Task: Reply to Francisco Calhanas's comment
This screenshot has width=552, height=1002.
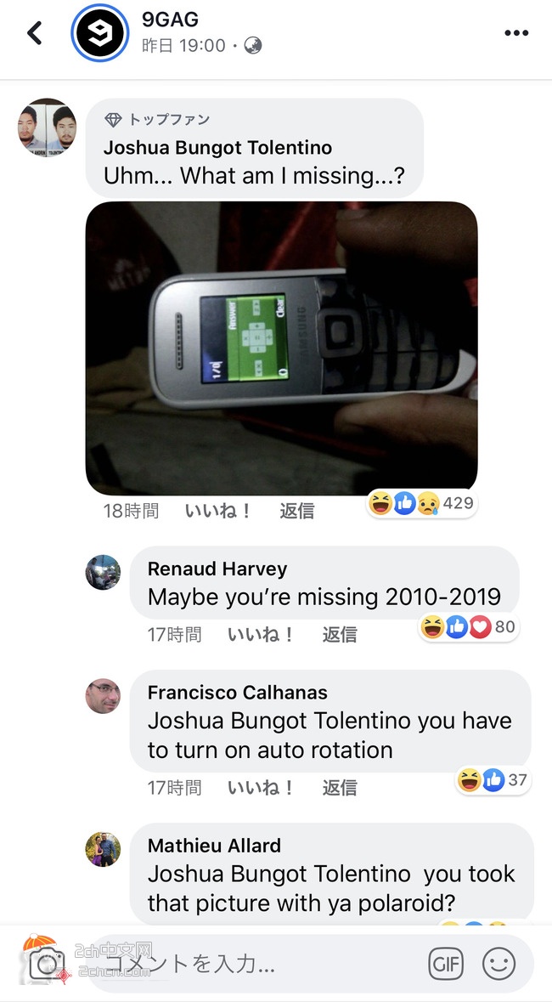Action: click(340, 788)
